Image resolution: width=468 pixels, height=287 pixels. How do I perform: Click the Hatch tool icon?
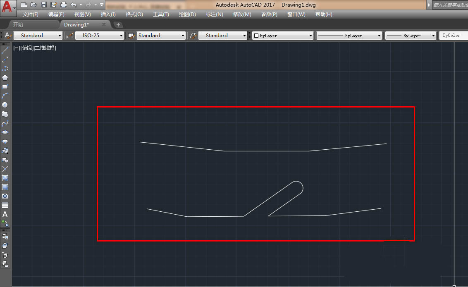pos(5,178)
